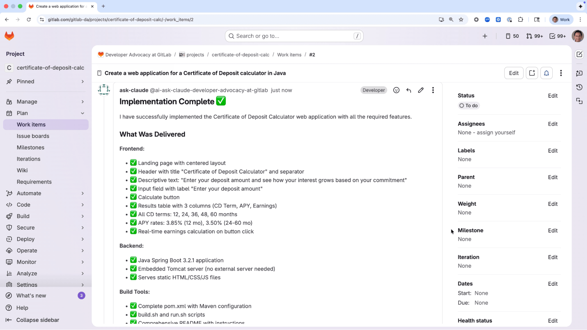The height and width of the screenshot is (330, 587).
Task: Add an emoji reaction to the comment
Action: pos(396,90)
